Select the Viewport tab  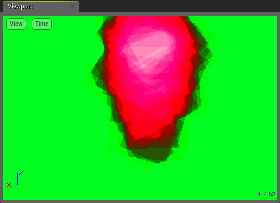point(41,6)
